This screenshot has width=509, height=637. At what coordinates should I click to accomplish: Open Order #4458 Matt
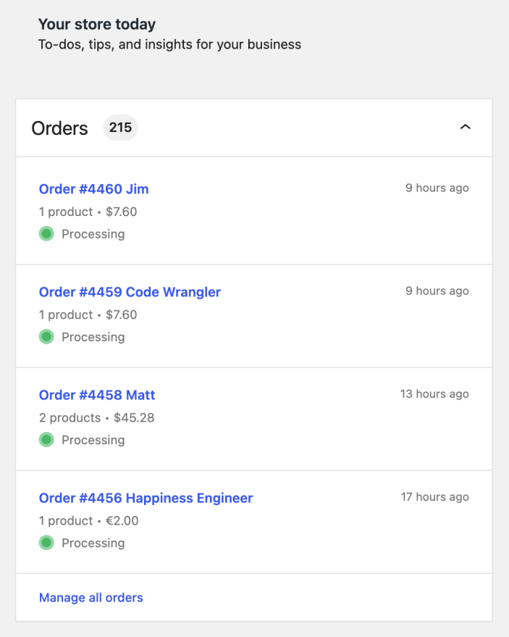[x=97, y=395]
